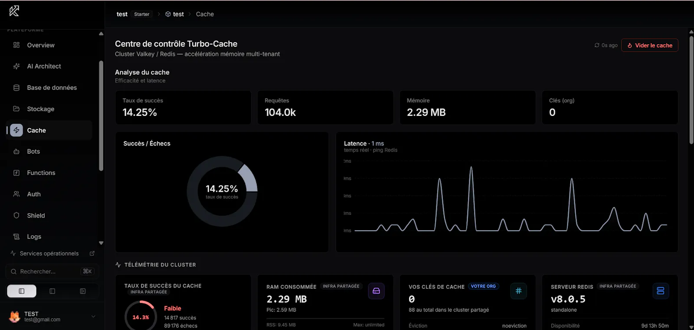
Task: Click the RAM usage progress bar
Action: point(325,319)
